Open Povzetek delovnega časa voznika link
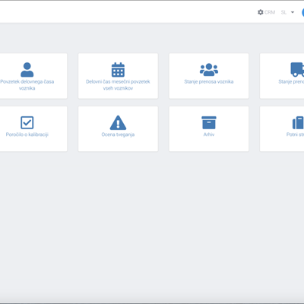 click(27, 85)
